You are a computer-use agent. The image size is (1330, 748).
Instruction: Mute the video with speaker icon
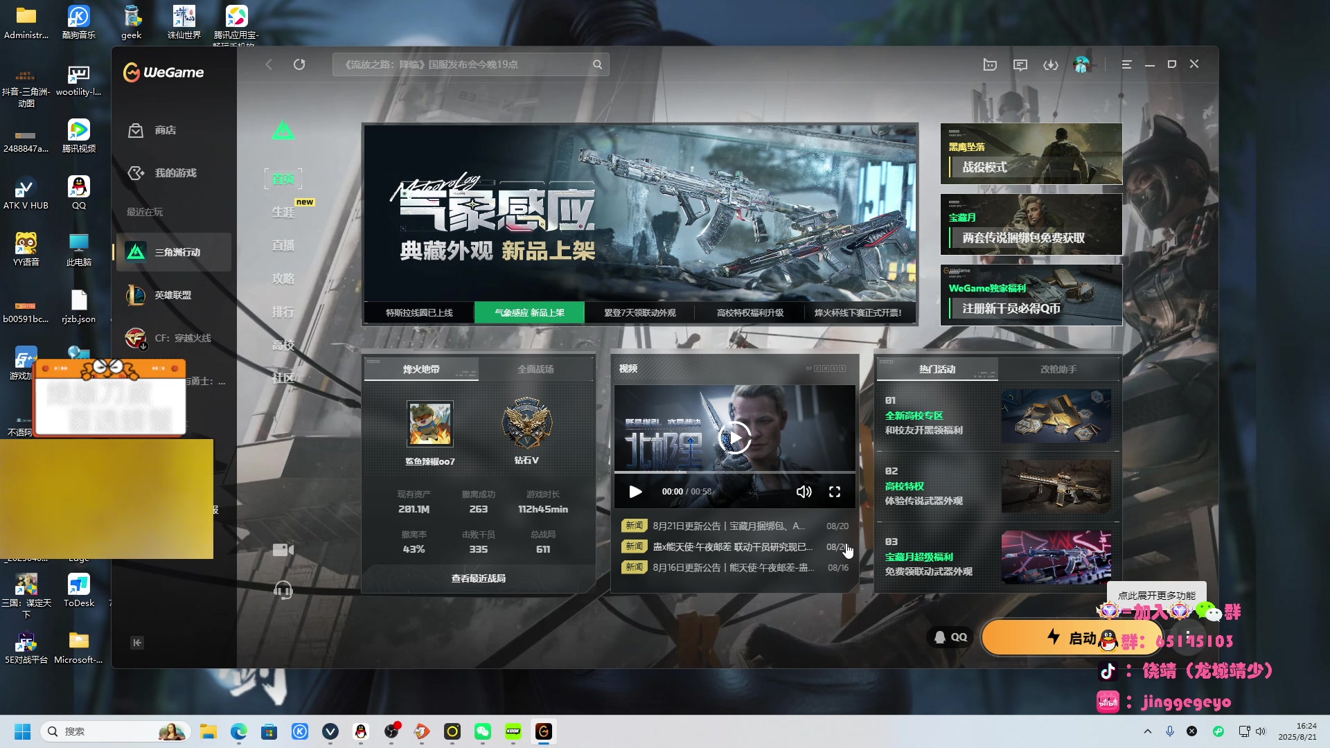click(804, 492)
